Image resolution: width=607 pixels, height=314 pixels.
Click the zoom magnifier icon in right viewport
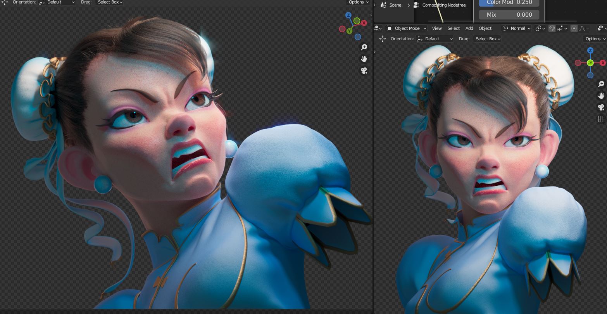[601, 84]
